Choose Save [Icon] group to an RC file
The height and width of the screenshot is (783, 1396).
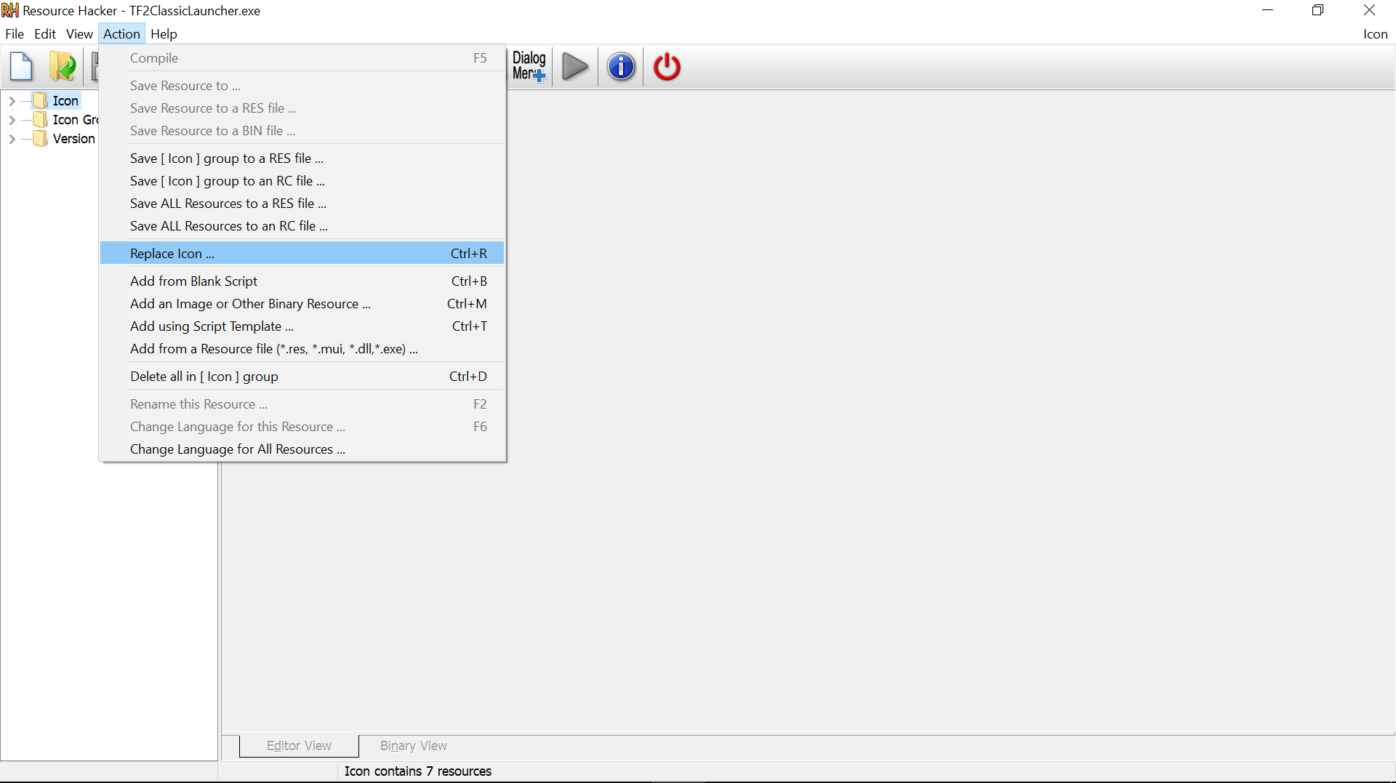pyautogui.click(x=302, y=181)
